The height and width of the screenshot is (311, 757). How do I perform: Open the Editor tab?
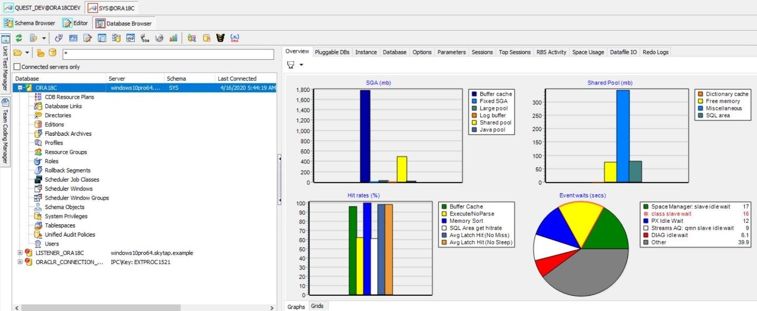tap(76, 23)
